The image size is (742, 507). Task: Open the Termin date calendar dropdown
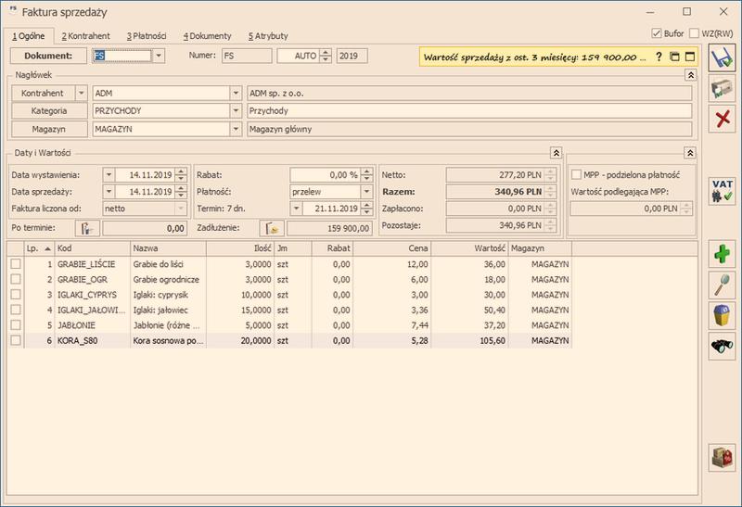(296, 209)
